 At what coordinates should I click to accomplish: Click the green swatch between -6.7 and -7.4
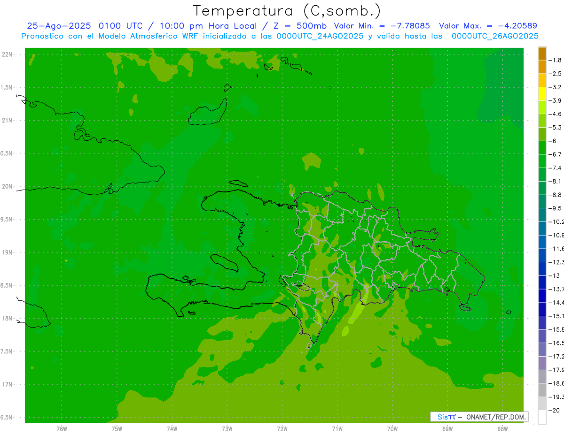pyautogui.click(x=542, y=161)
